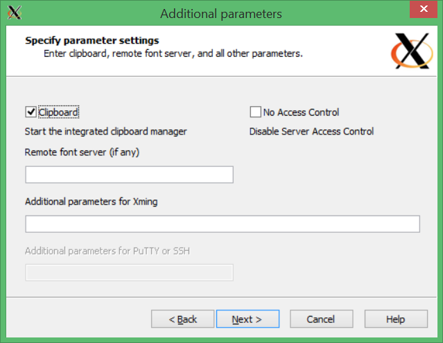
Task: Click the large X logo in the header
Action: [x=412, y=51]
